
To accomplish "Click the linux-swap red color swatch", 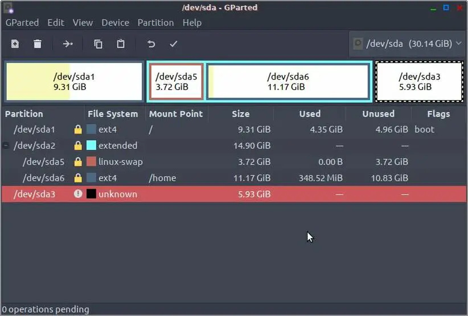I will click(91, 161).
